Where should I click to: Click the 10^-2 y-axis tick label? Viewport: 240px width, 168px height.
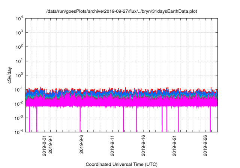click(x=19, y=104)
